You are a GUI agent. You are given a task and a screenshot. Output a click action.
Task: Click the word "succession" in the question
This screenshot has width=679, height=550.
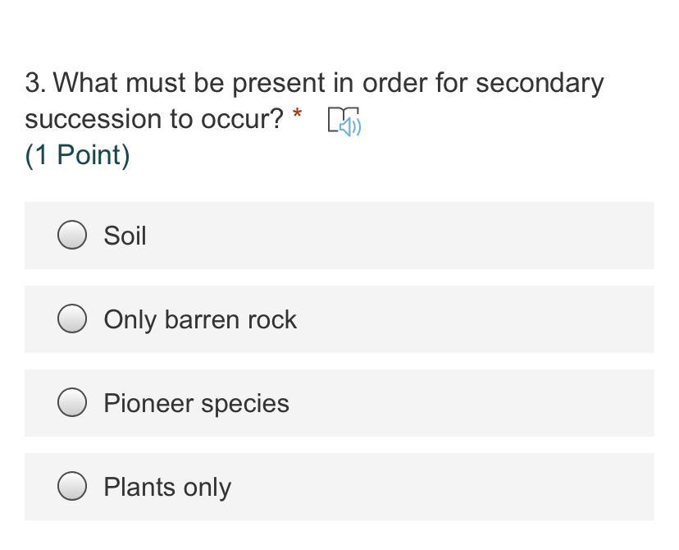point(93,119)
